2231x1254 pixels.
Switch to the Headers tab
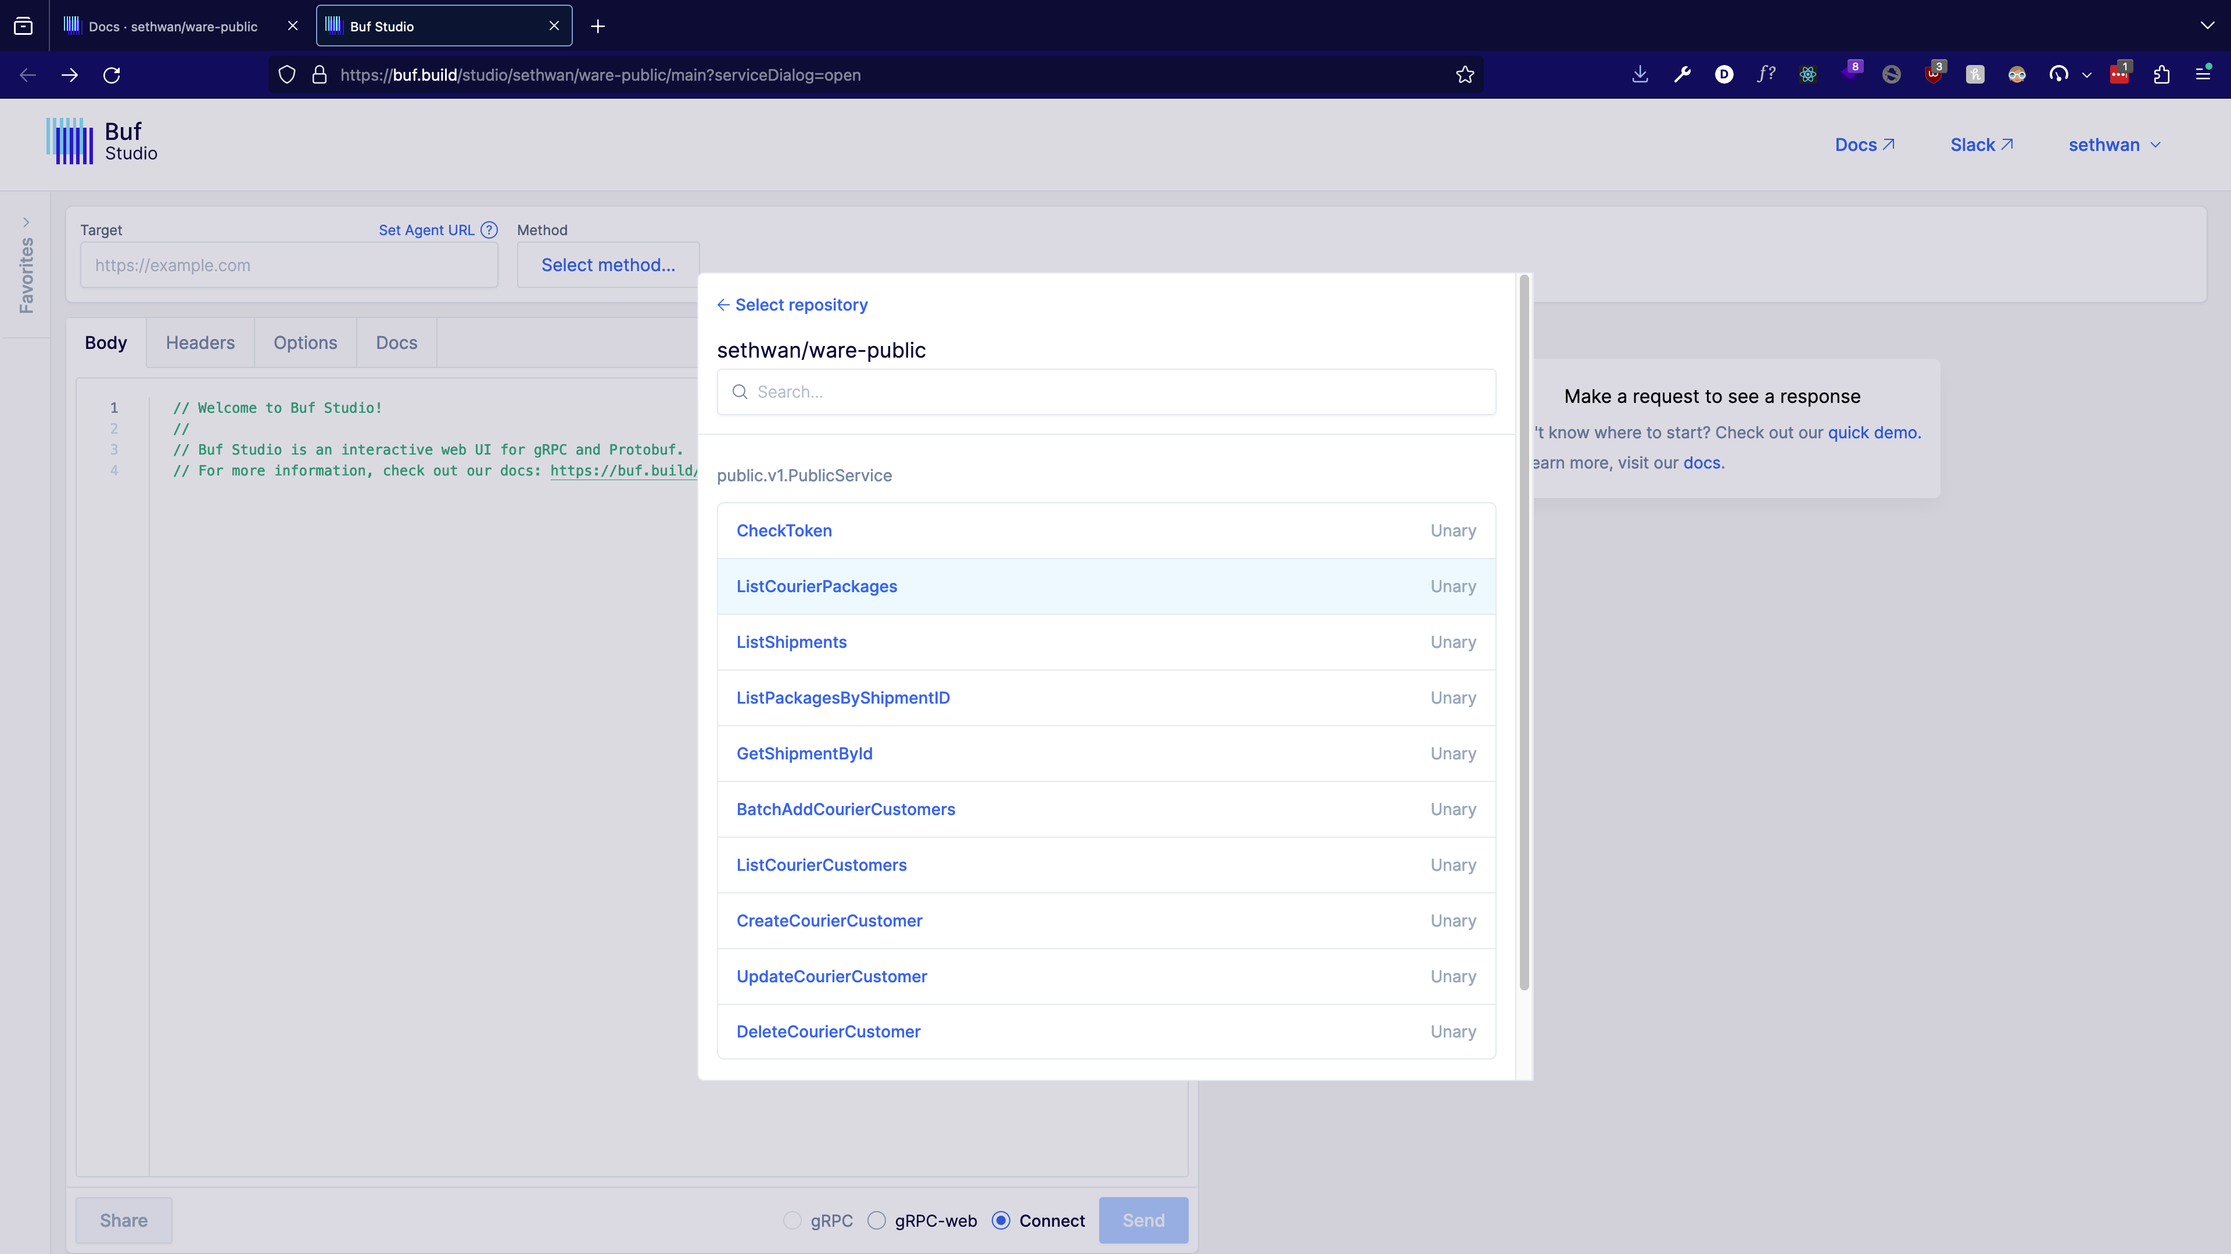pyautogui.click(x=200, y=343)
